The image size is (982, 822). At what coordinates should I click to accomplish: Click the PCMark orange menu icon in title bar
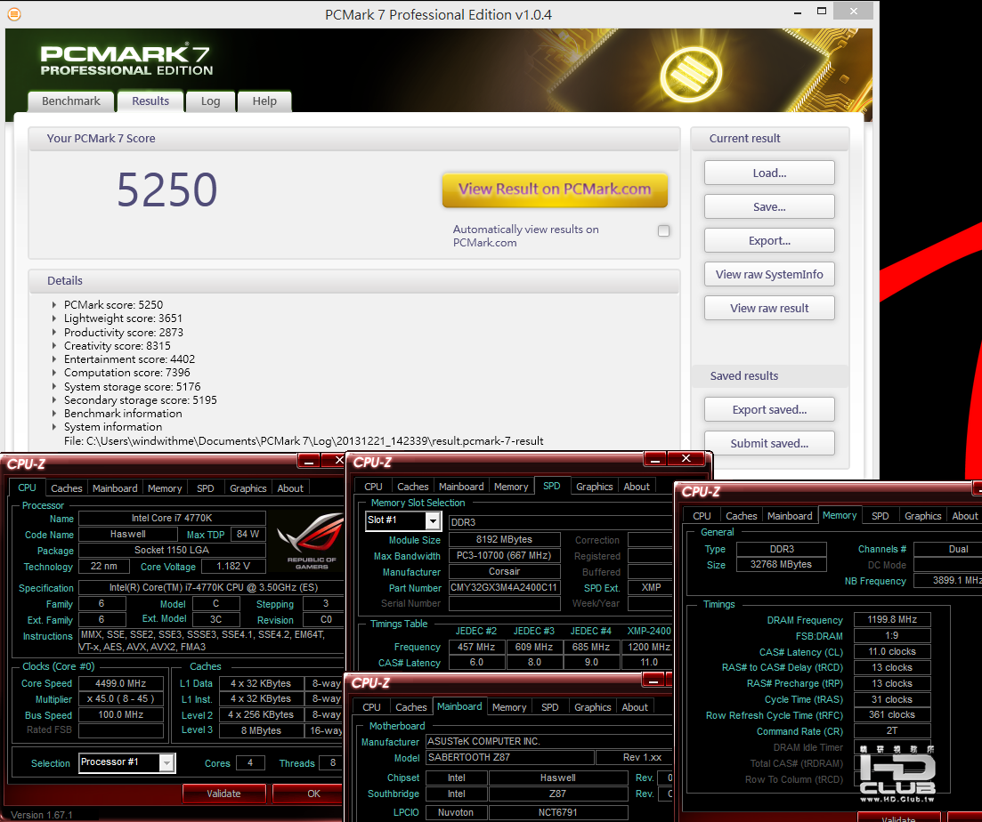[13, 13]
